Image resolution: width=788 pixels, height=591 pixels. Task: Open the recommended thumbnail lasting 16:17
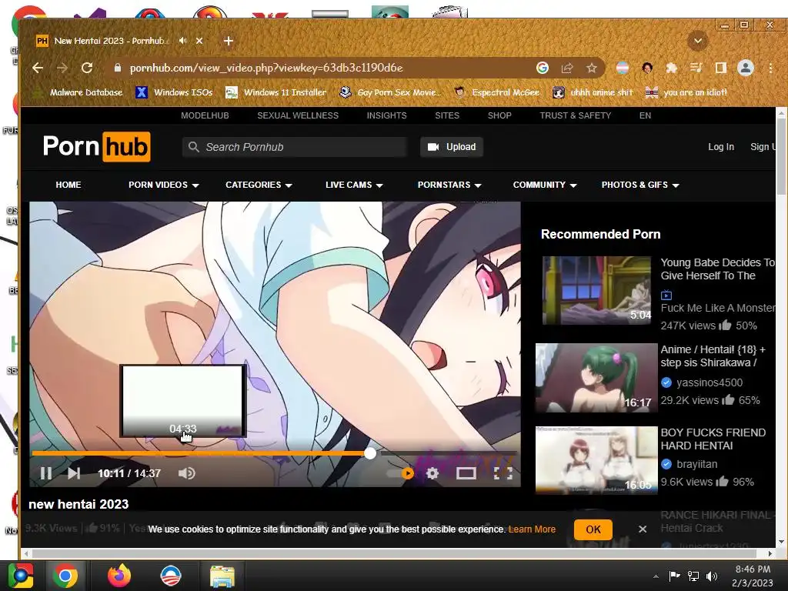click(596, 378)
